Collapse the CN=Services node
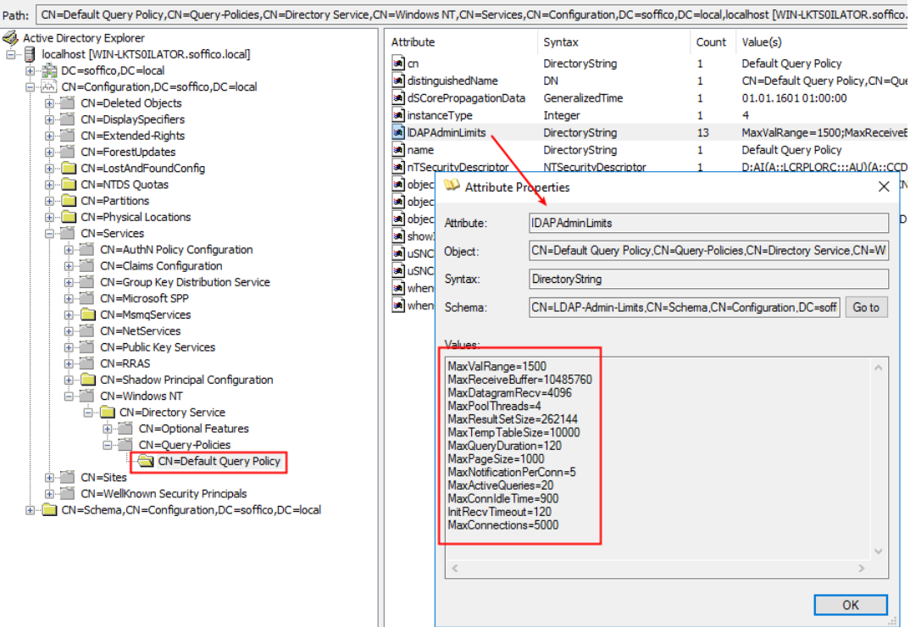 coord(49,233)
